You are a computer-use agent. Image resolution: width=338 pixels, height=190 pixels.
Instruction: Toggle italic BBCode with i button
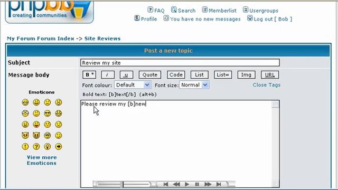point(107,75)
